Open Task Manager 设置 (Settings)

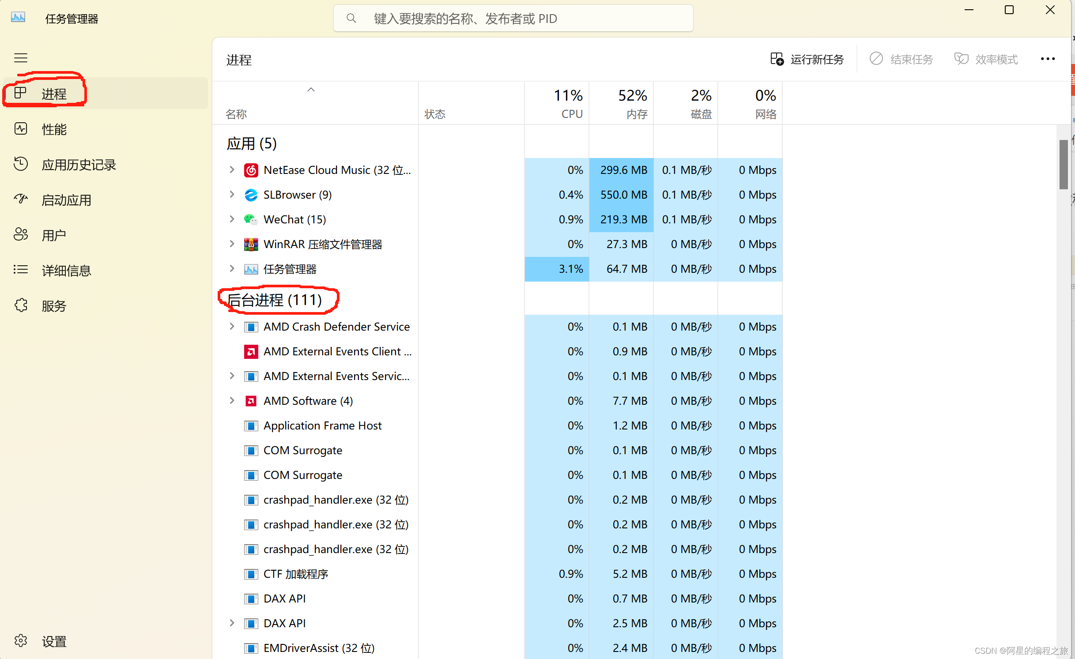click(54, 641)
